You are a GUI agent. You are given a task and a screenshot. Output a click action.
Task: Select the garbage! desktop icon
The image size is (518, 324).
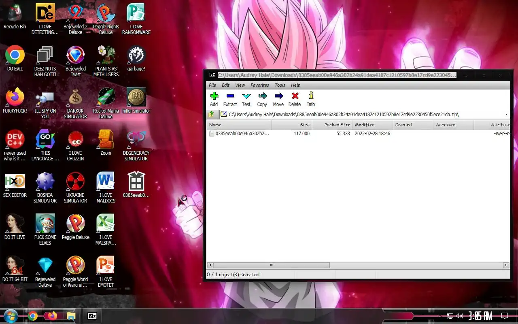(x=136, y=59)
